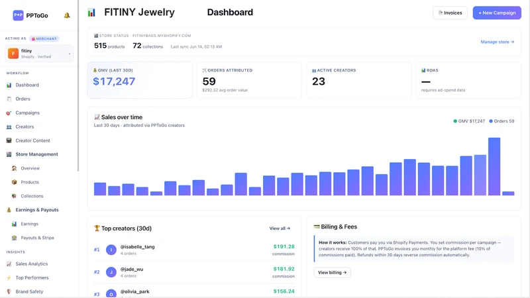Open View all top creators link

click(280, 228)
